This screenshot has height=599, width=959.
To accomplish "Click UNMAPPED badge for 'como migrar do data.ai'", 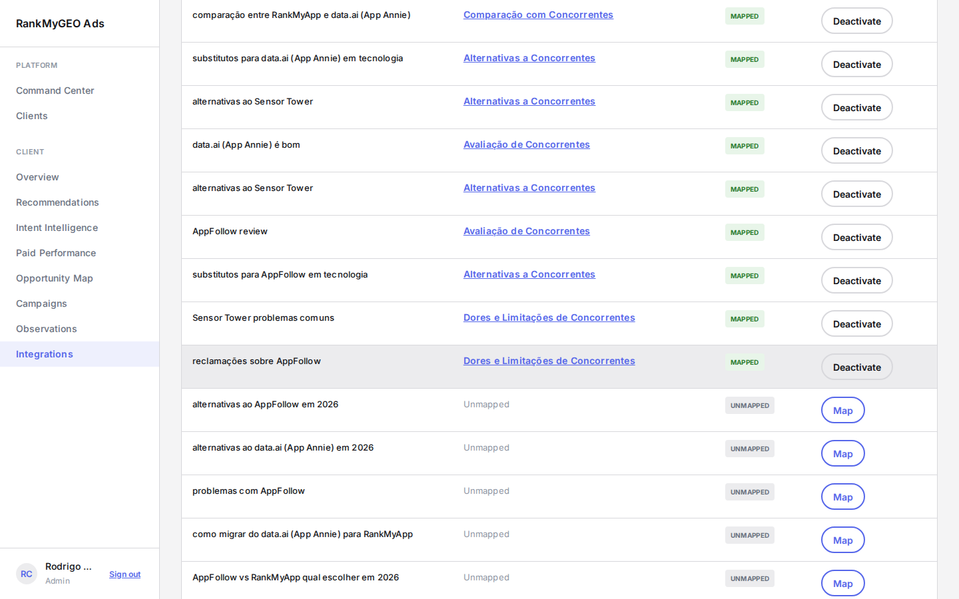I will [750, 535].
